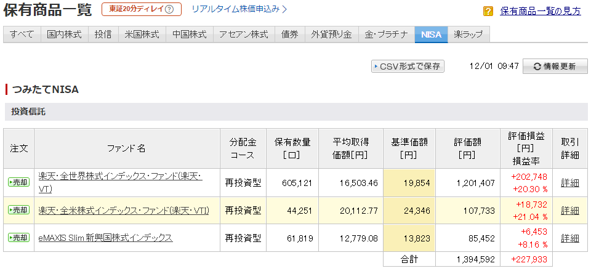
Task: Open the リアルタイム株価申込み link
Action: click(239, 9)
